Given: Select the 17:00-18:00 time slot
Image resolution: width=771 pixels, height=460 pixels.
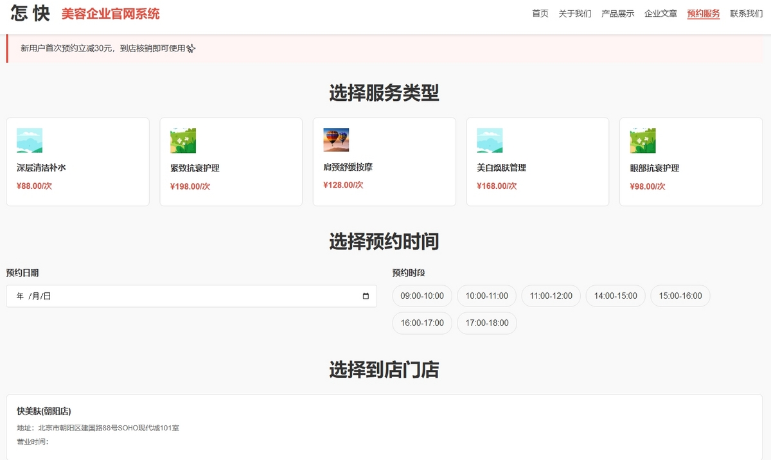Looking at the screenshot, I should (x=486, y=323).
